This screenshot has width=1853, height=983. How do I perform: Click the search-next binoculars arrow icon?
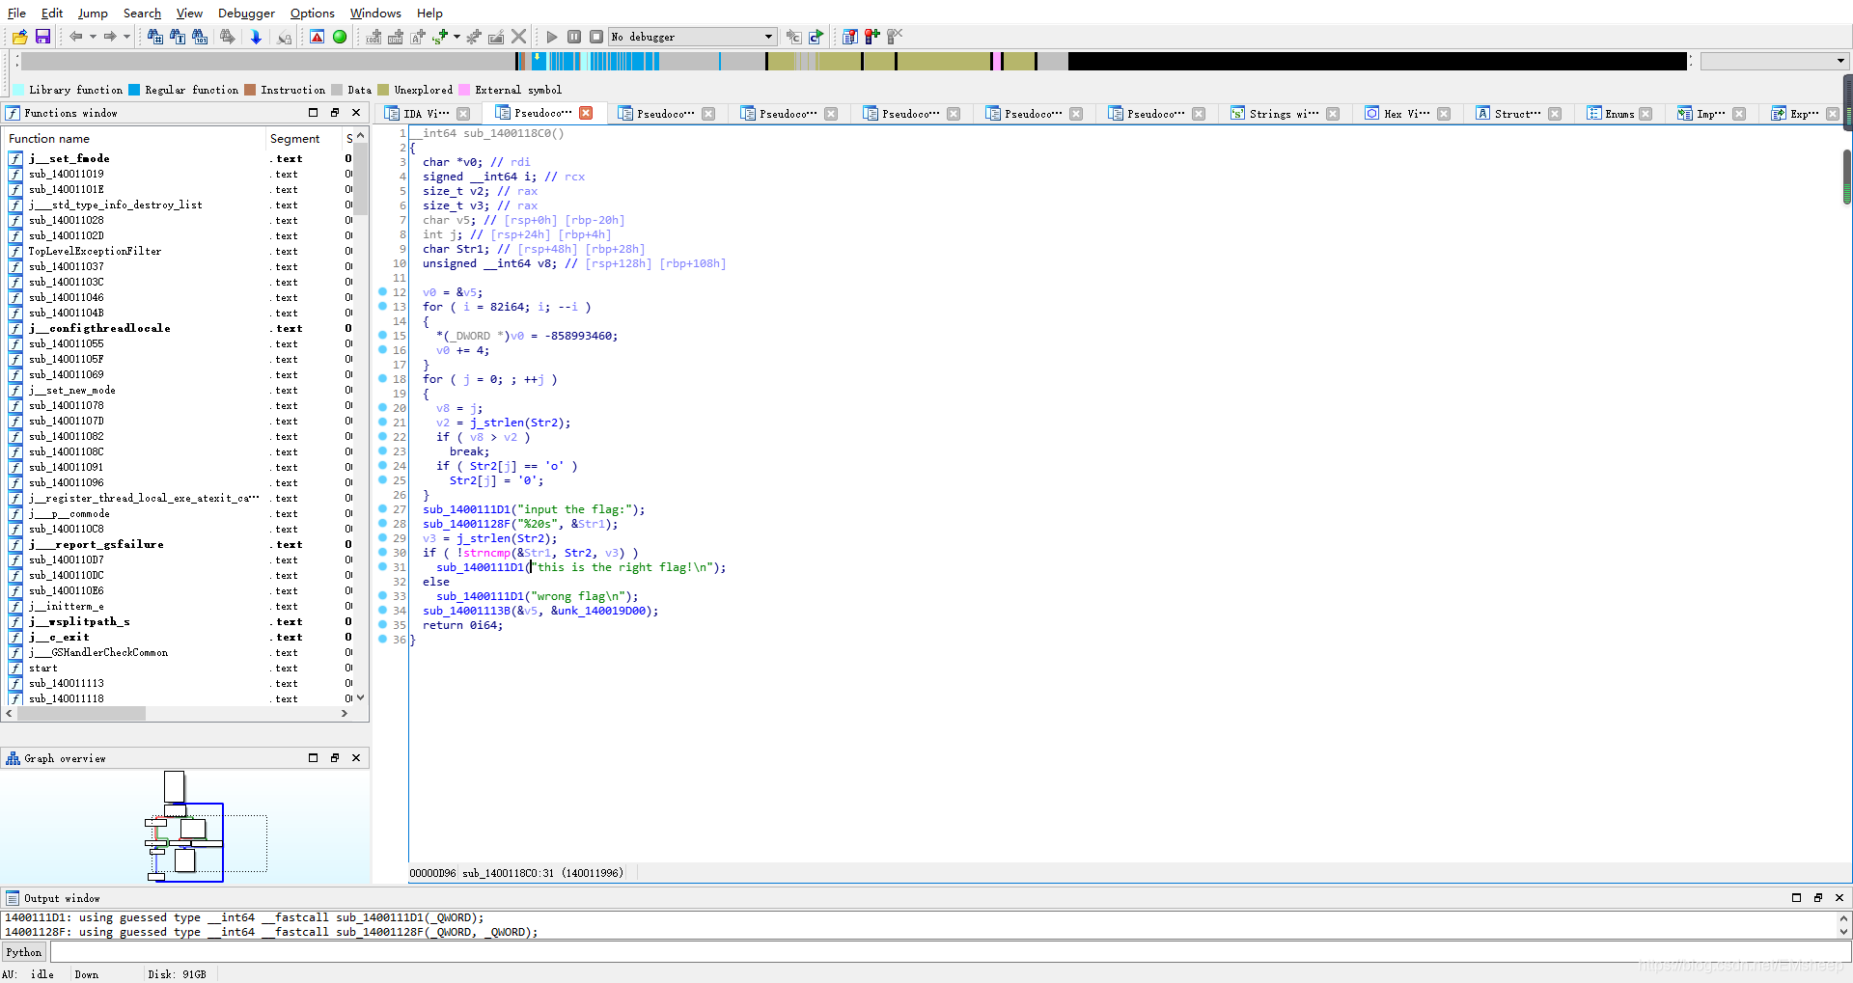[228, 37]
